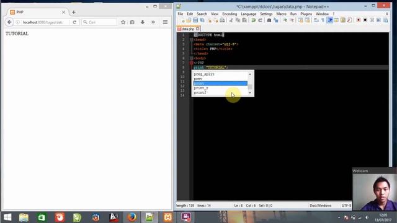The height and width of the screenshot is (223, 397).
Task: Collapse the body tag fold marker
Action: click(x=192, y=58)
